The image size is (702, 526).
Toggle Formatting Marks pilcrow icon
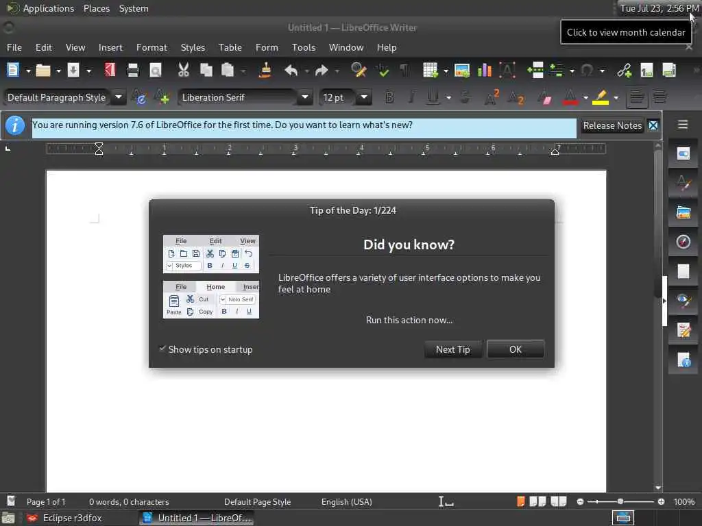click(404, 71)
